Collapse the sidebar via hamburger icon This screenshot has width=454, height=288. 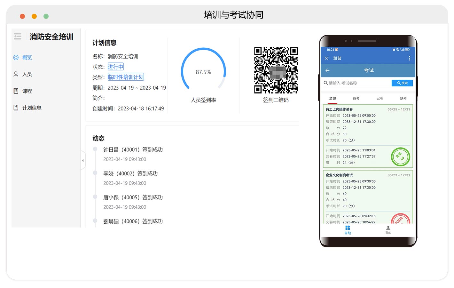pos(18,37)
